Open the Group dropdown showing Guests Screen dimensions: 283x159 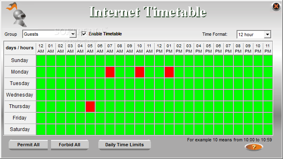click(49, 34)
